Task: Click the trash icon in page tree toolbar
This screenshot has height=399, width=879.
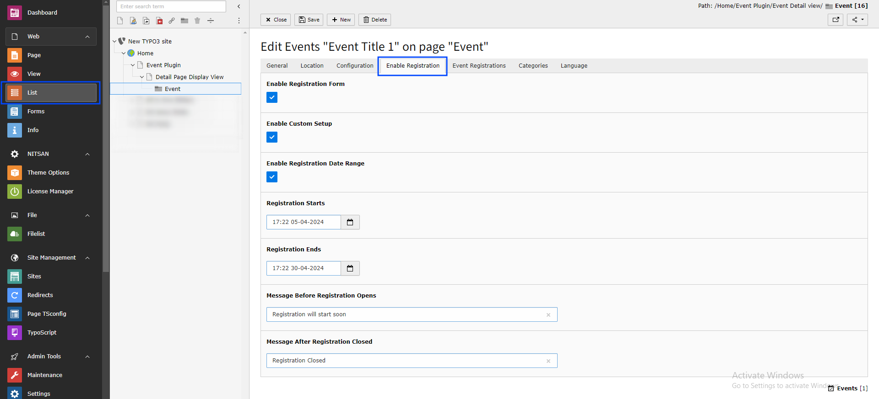Action: tap(197, 21)
